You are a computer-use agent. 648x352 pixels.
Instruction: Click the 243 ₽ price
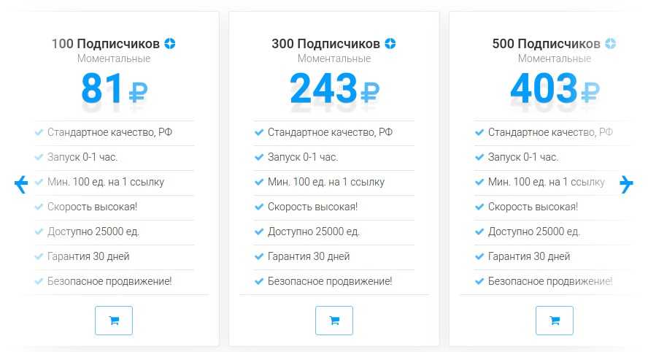[334, 89]
